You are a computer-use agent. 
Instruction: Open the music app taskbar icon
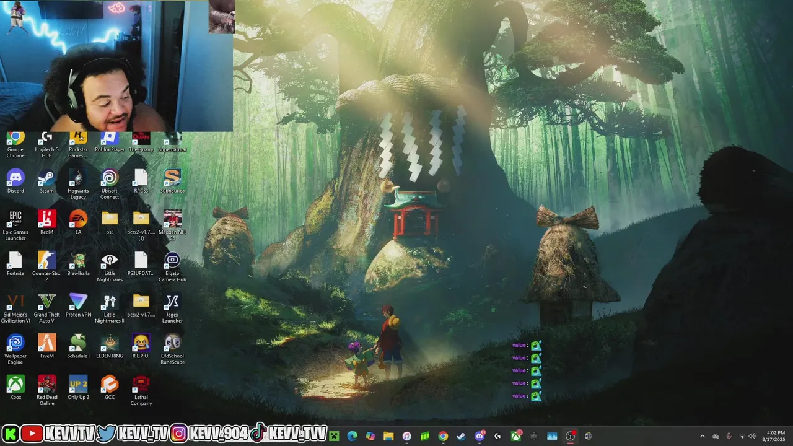click(x=406, y=436)
